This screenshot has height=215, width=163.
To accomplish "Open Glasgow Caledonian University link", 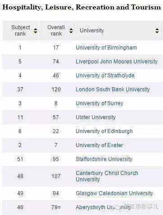I will tap(114, 193).
